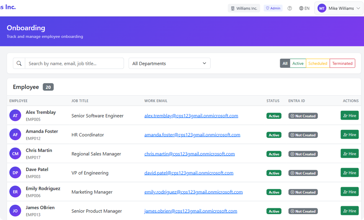Enable the Scheduled filter
The height and width of the screenshot is (220, 364).
tap(317, 63)
